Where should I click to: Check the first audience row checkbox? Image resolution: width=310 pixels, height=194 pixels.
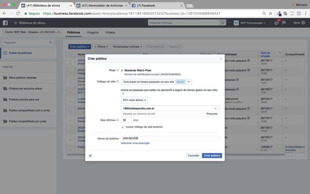70,62
